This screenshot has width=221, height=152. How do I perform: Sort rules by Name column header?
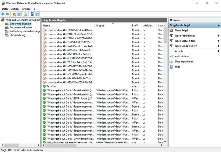click(68, 25)
